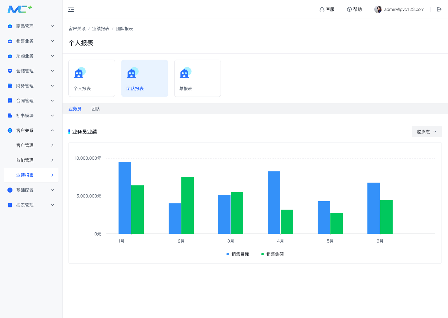Click 客户关系 breadcrumb link

77,29
